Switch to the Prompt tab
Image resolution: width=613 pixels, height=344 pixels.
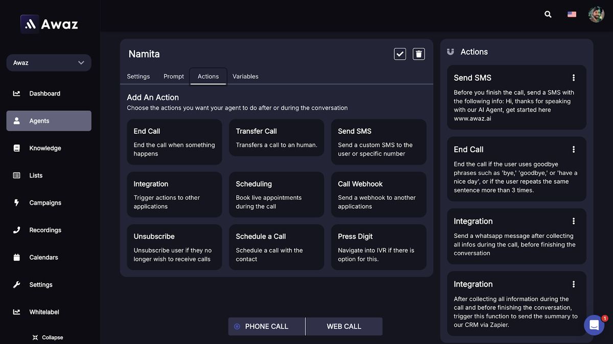[x=173, y=76]
